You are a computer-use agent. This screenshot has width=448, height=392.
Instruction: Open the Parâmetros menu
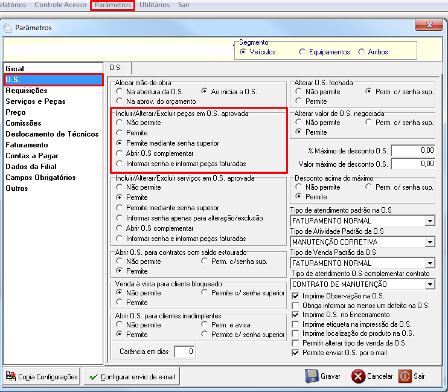(x=112, y=5)
